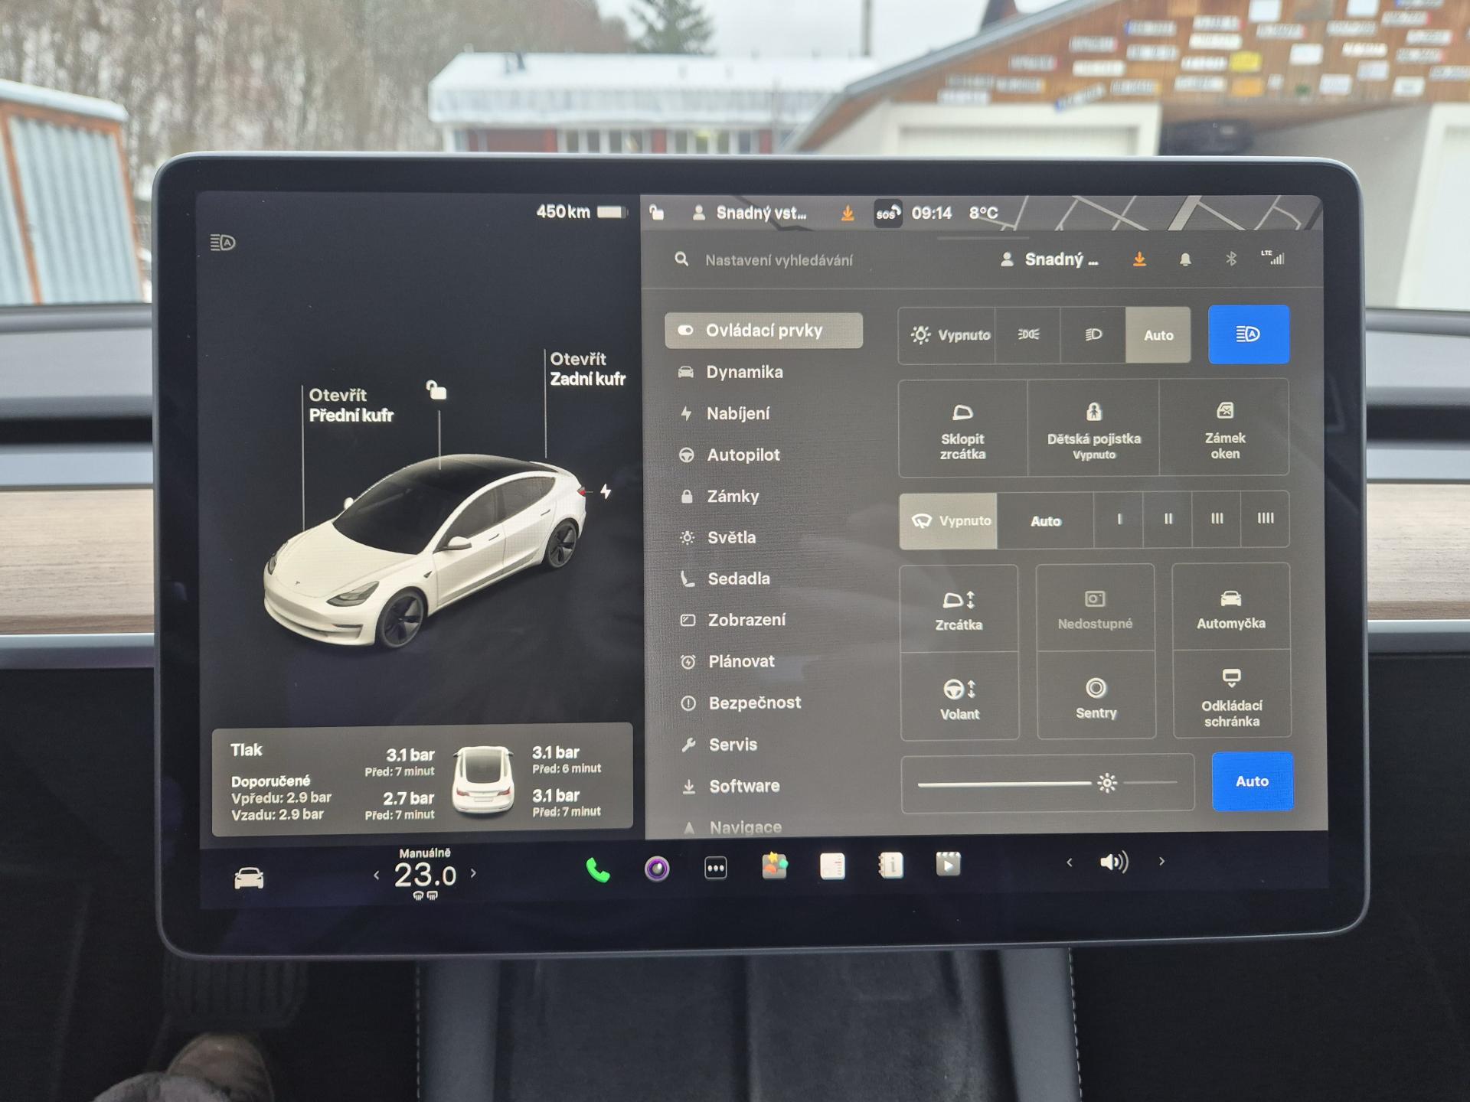The width and height of the screenshot is (1470, 1102).
Task: Decrease temperature with left chevron
Action: pyautogui.click(x=376, y=875)
